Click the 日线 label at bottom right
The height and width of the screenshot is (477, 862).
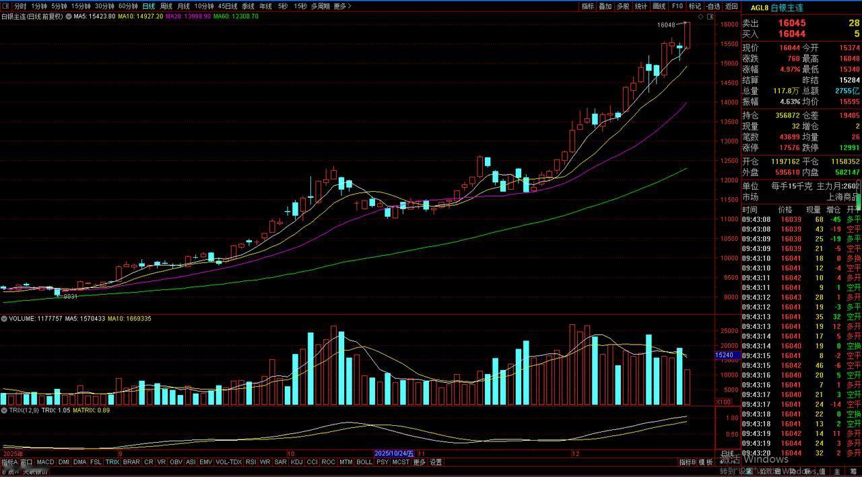click(x=728, y=454)
